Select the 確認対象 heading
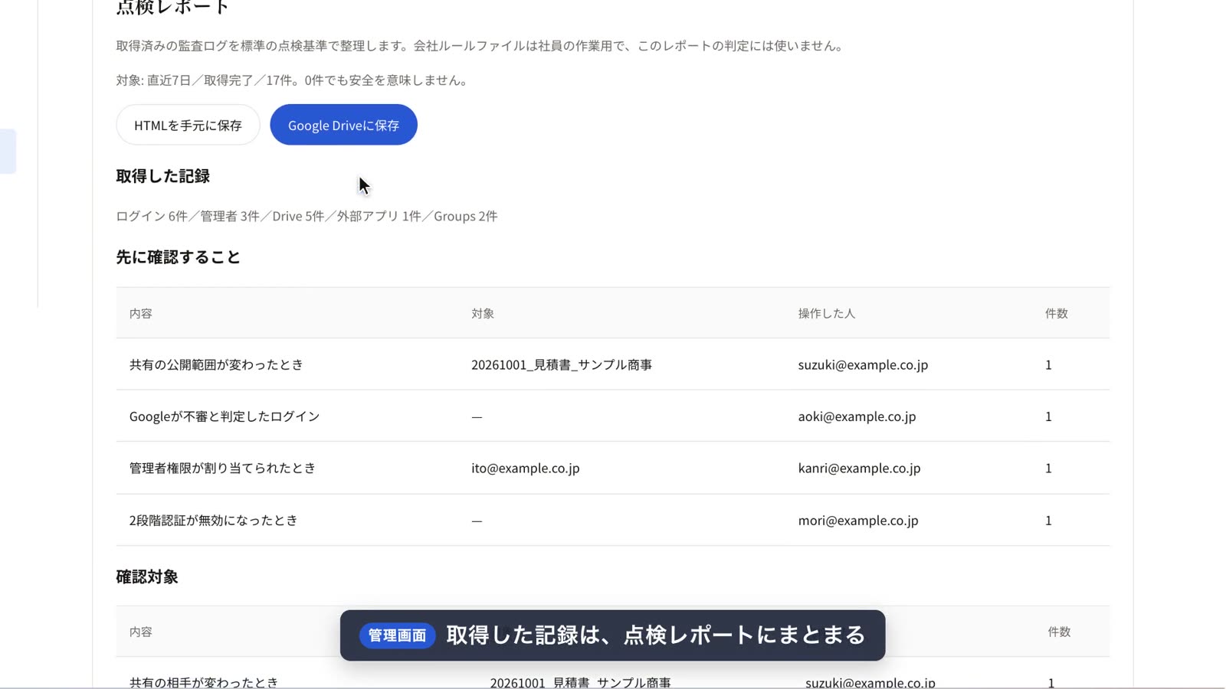1226x689 pixels. point(147,576)
